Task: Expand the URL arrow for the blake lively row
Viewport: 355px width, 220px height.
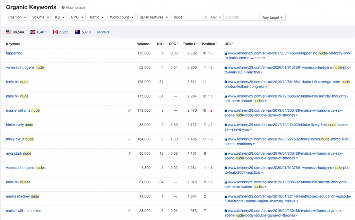Action: point(251,130)
